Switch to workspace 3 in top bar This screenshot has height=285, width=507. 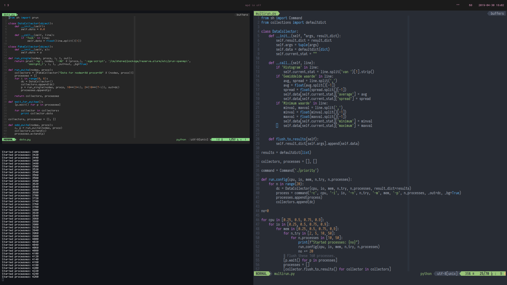(8, 5)
